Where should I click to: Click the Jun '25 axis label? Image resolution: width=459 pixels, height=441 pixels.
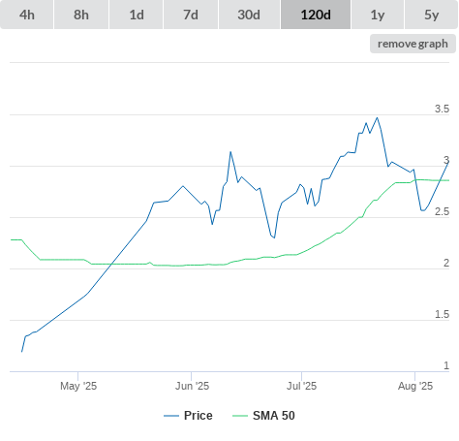coord(192,386)
